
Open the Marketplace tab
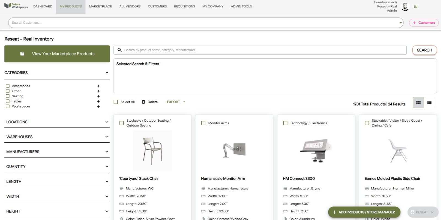100,6
